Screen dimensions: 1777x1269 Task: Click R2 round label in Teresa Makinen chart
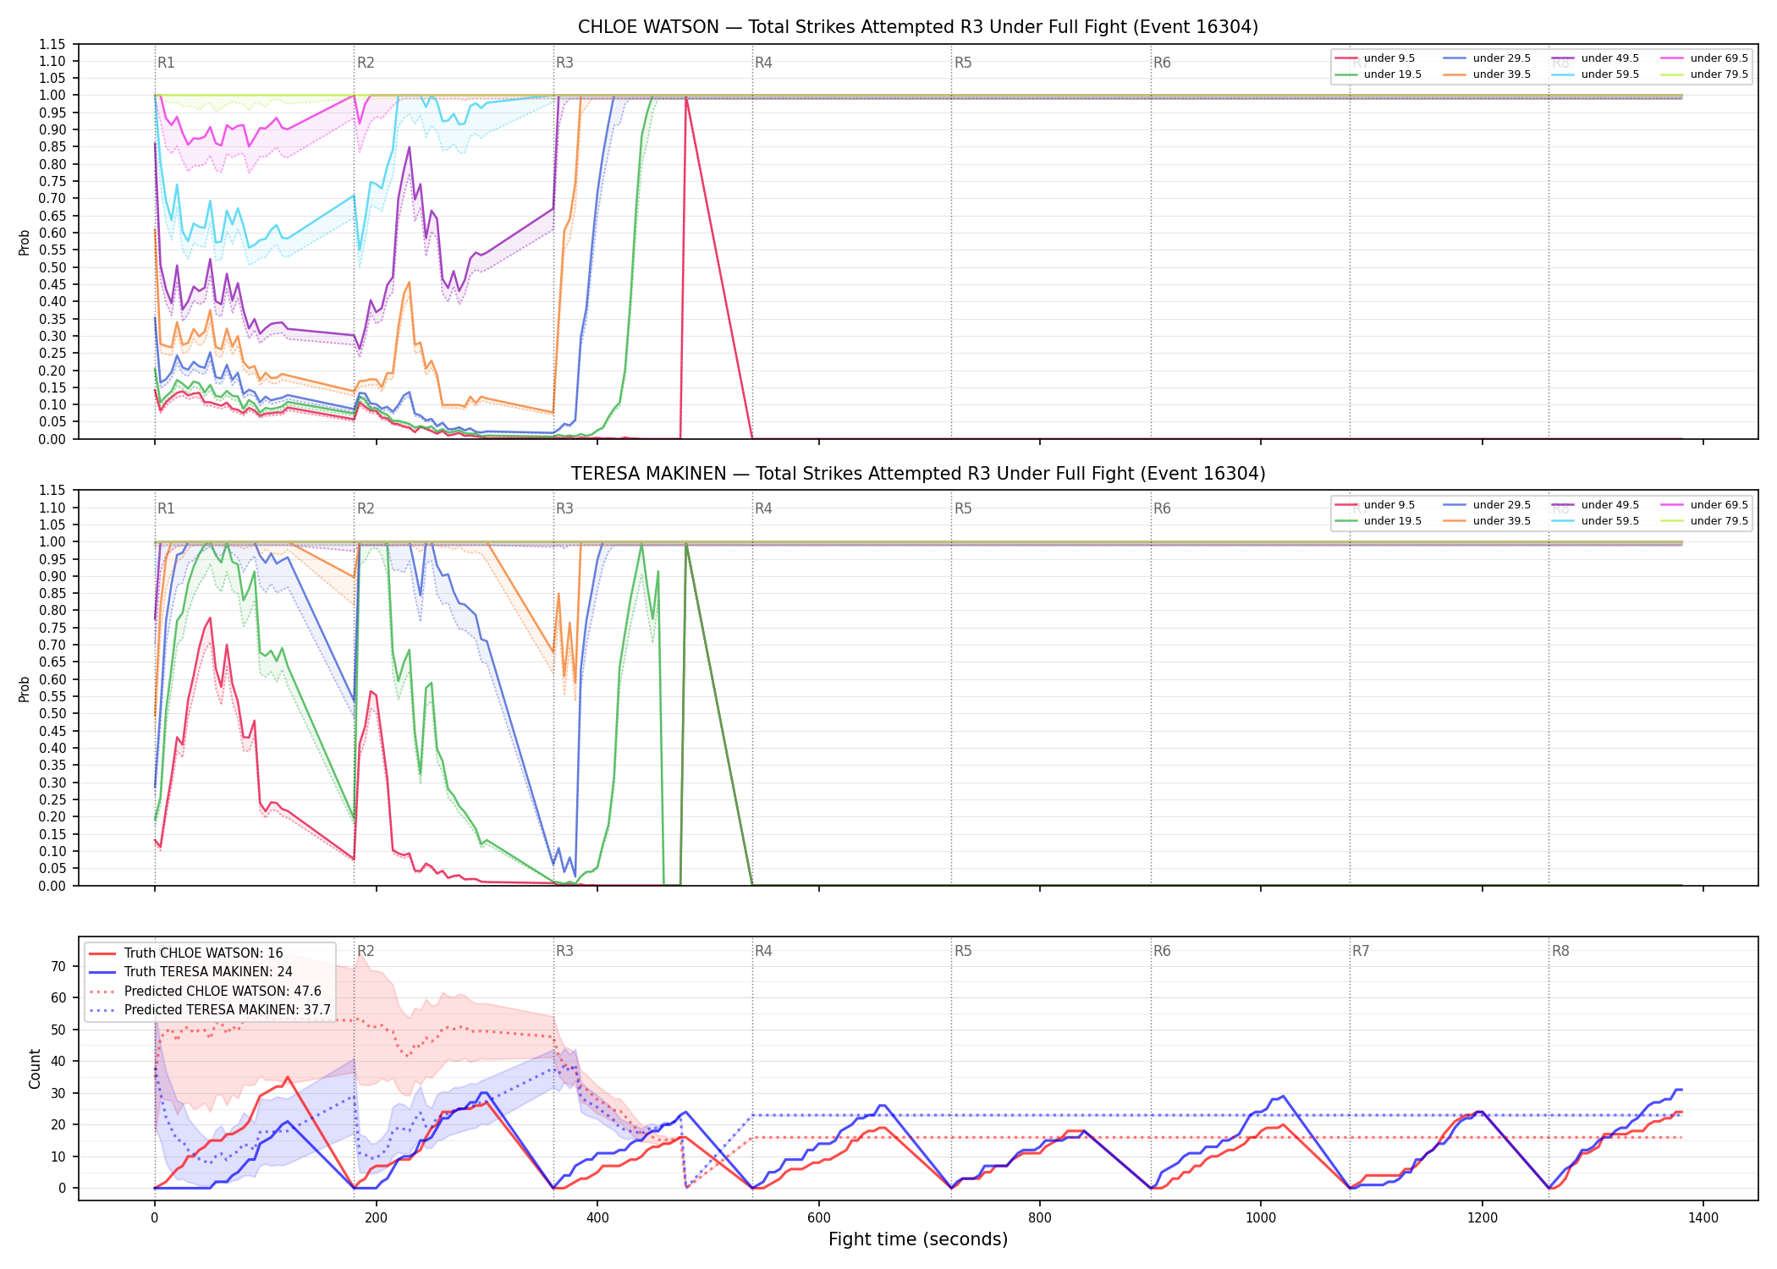pos(366,508)
